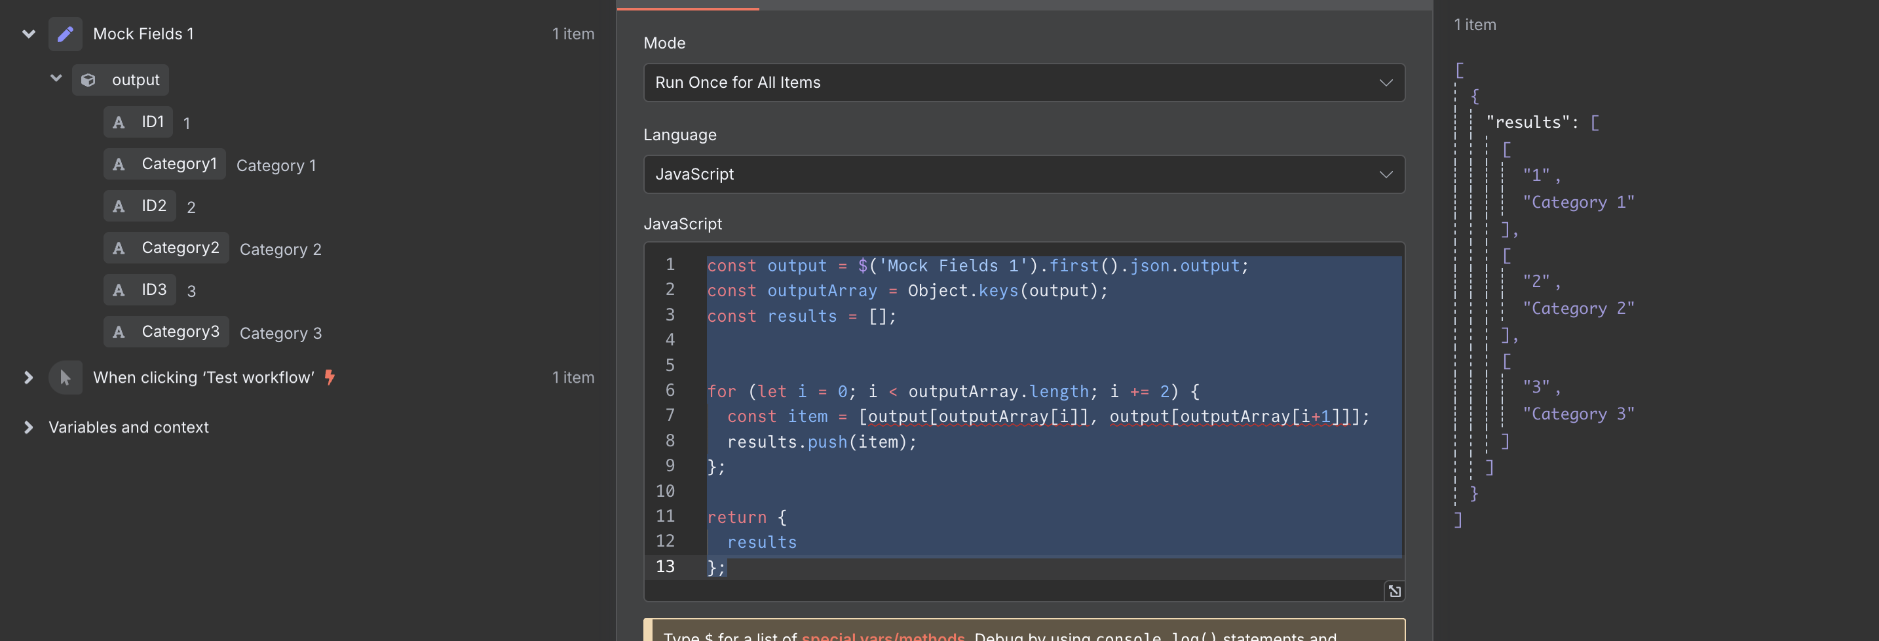Click "Category 3" string in output JSON
This screenshot has width=1879, height=641.
(x=1578, y=414)
